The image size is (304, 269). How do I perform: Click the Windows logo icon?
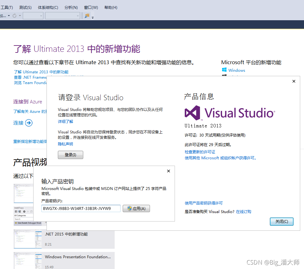(x=224, y=70)
